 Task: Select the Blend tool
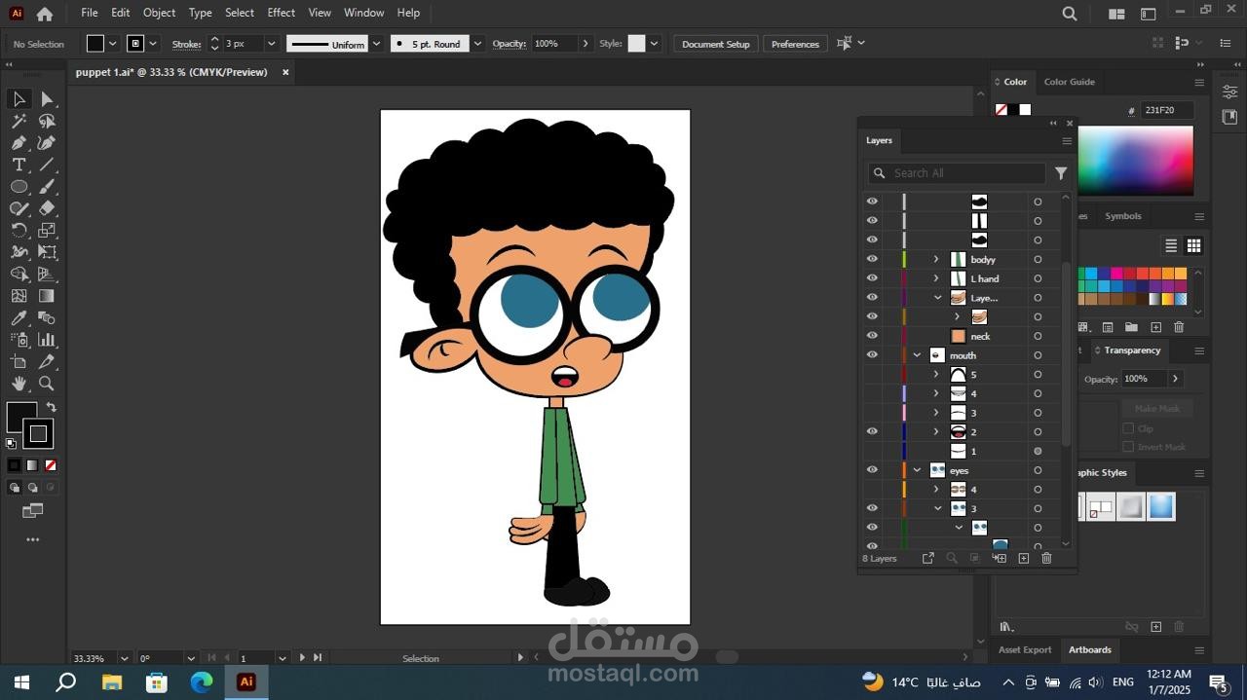pos(47,318)
